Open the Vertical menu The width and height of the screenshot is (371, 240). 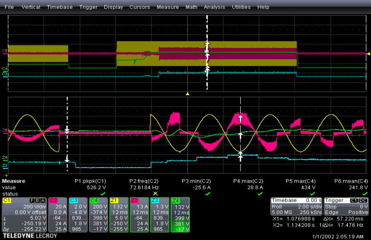(31, 7)
